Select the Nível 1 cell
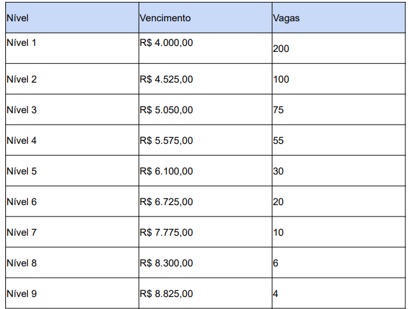408x309 pixels. (x=21, y=43)
